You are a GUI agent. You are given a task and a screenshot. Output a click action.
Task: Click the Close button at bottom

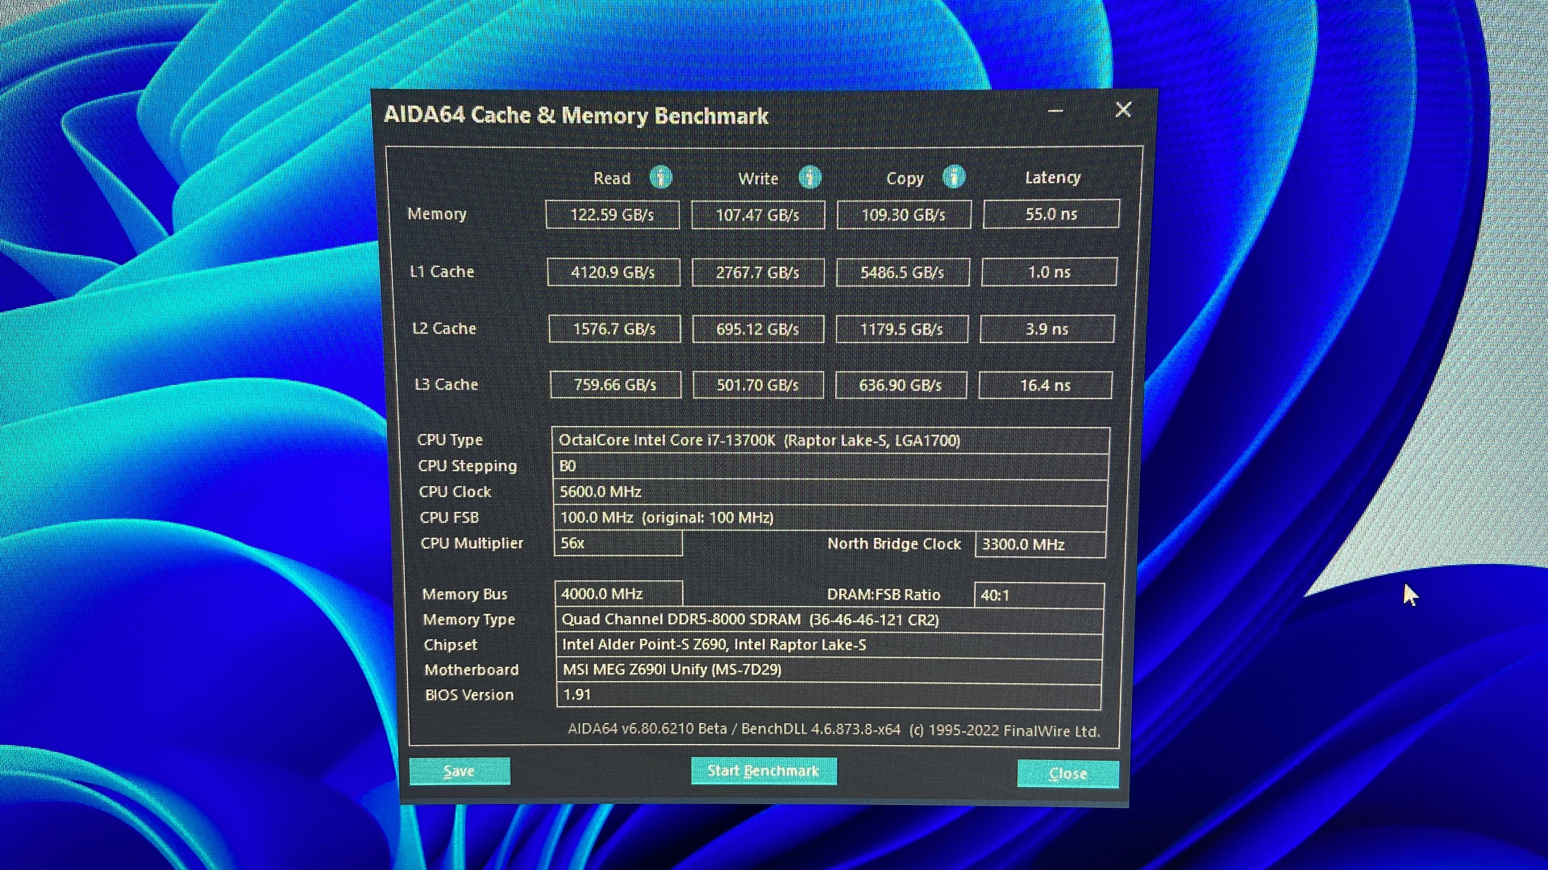click(x=1068, y=773)
